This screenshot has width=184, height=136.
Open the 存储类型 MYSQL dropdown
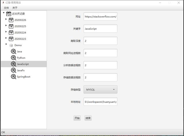point(100,90)
